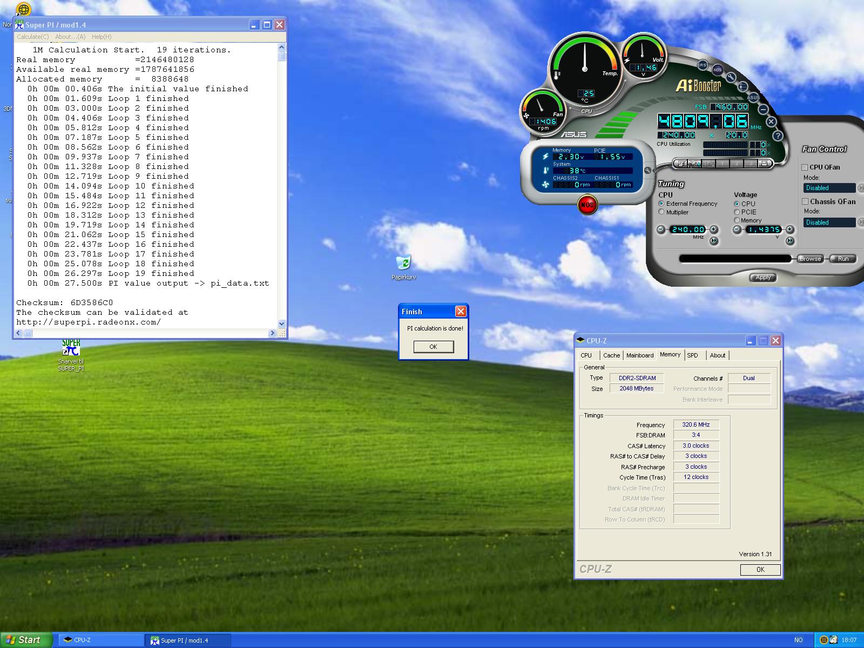Click the list icon on the AI Booster arc
This screenshot has height=648, width=864.
742,86
